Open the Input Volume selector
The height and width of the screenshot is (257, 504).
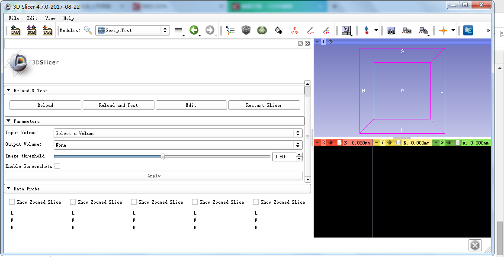(178, 133)
